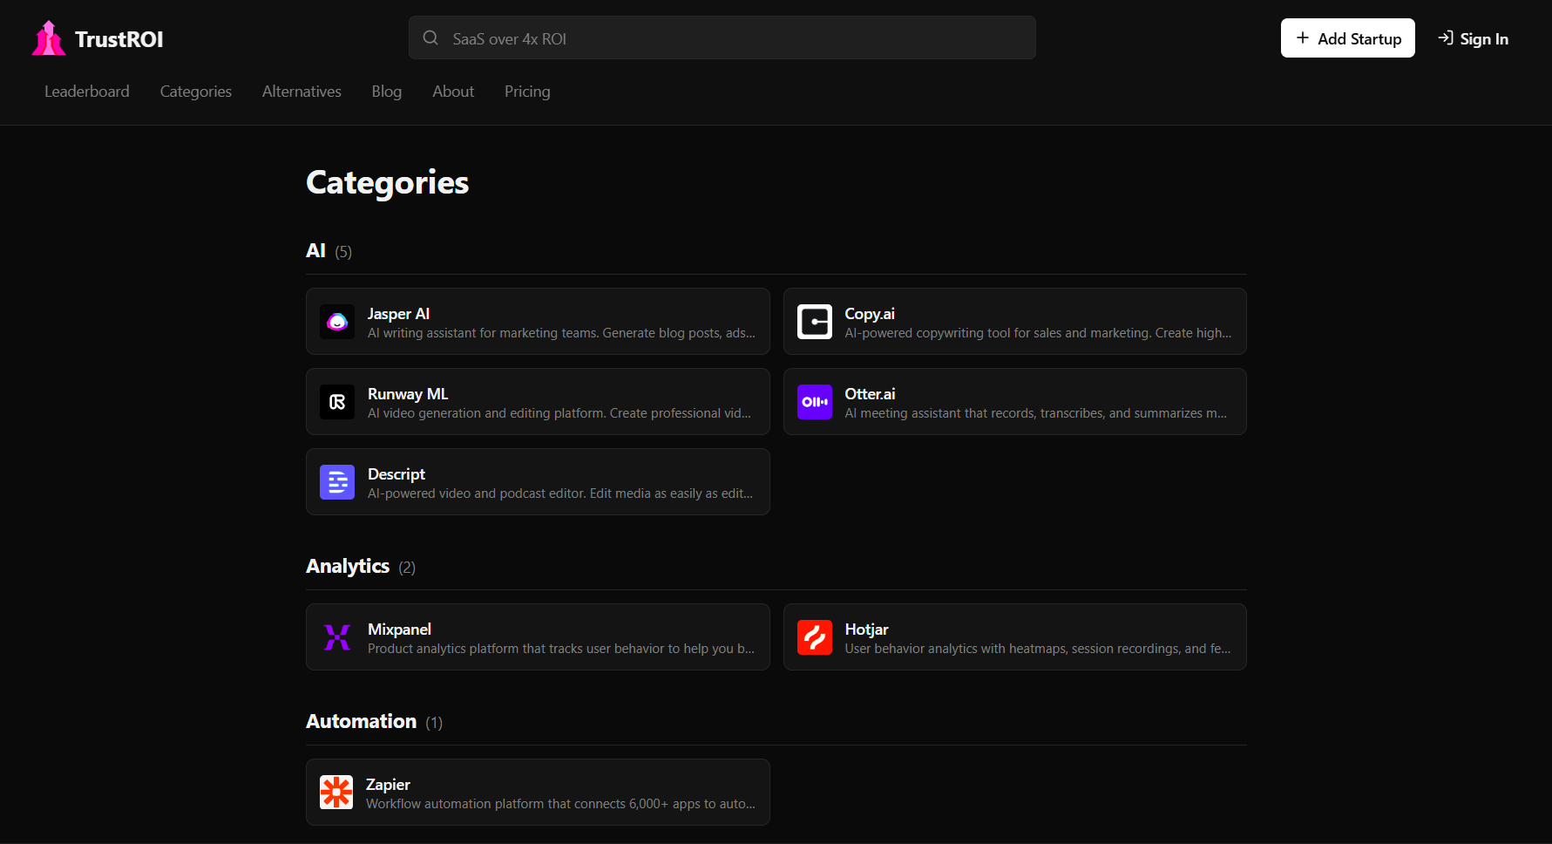
Task: Open the Leaderboard nav item
Action: point(87,92)
